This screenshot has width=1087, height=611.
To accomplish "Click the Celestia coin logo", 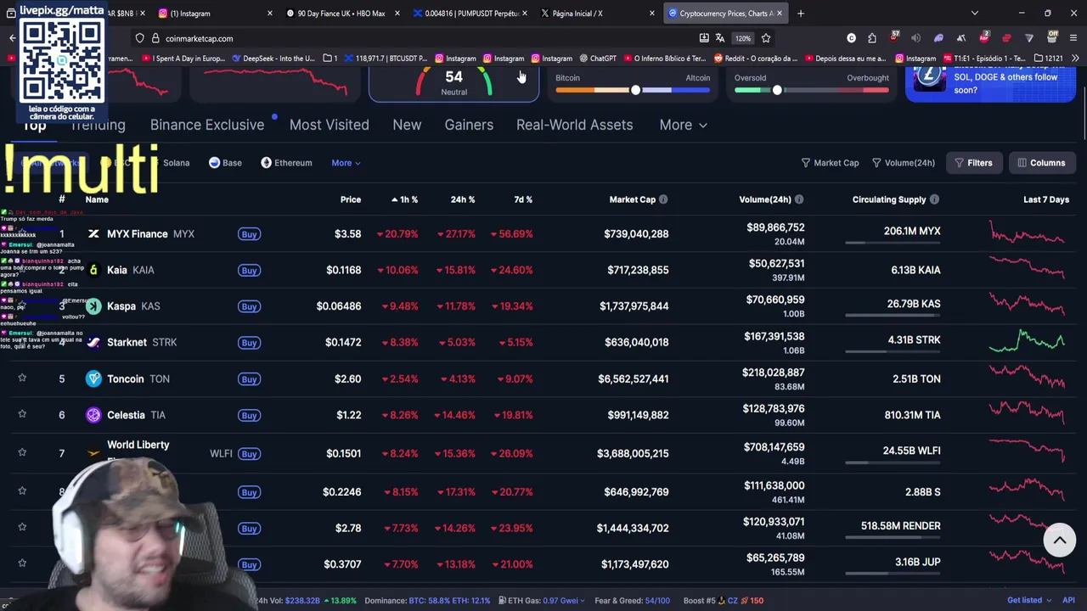I will pyautogui.click(x=93, y=415).
